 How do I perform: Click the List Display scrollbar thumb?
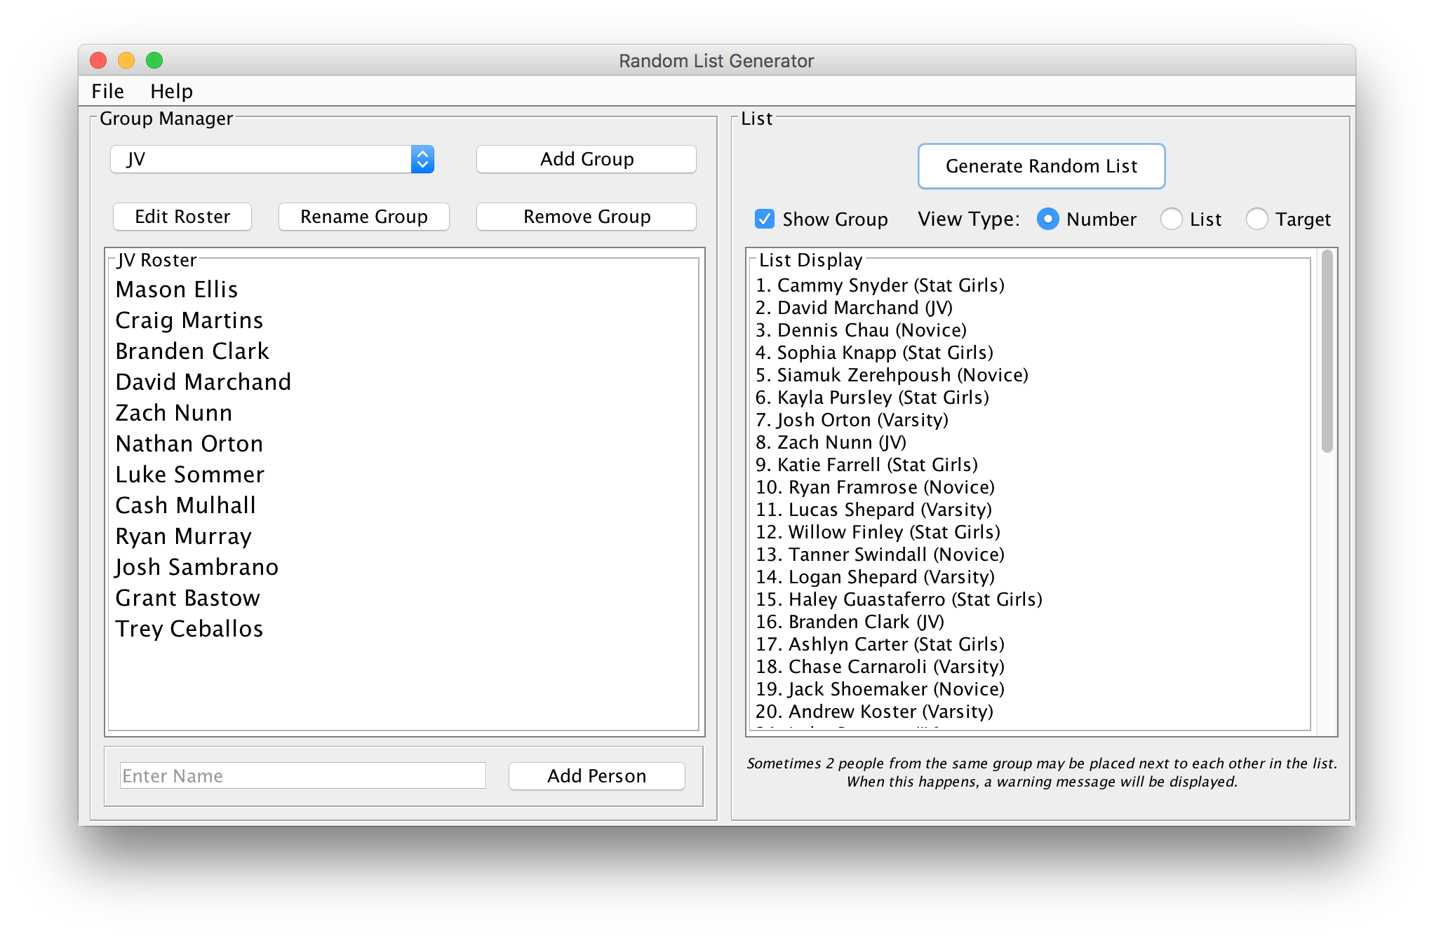1327,352
